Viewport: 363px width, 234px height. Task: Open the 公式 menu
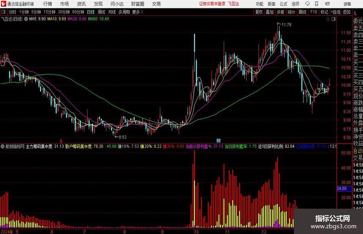283,4
